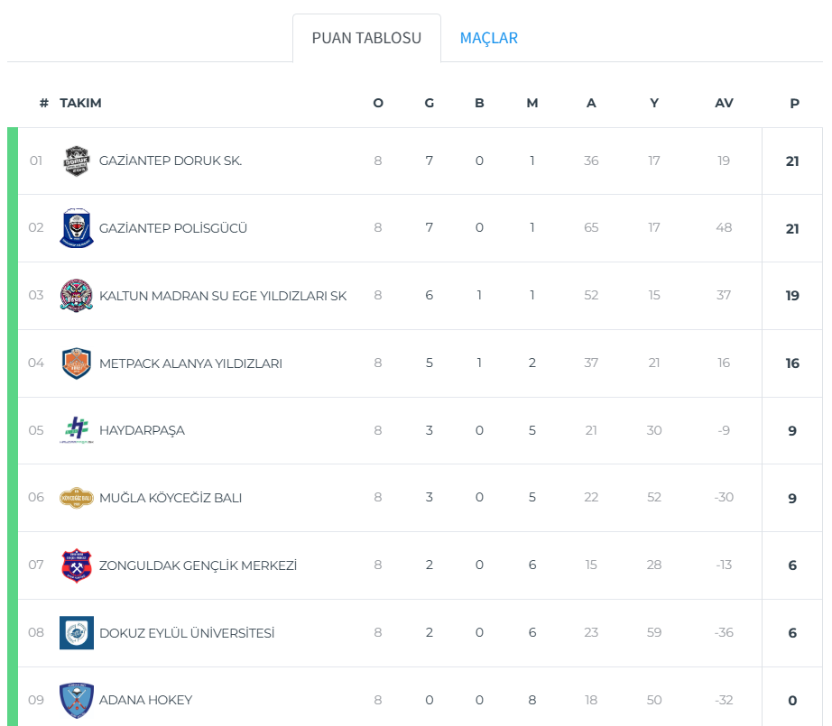The width and height of the screenshot is (832, 726).
Task: Open the Kaltun Madran Su Ege Yıldızları logo
Action: coord(77,296)
